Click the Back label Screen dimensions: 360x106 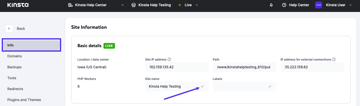(21, 28)
